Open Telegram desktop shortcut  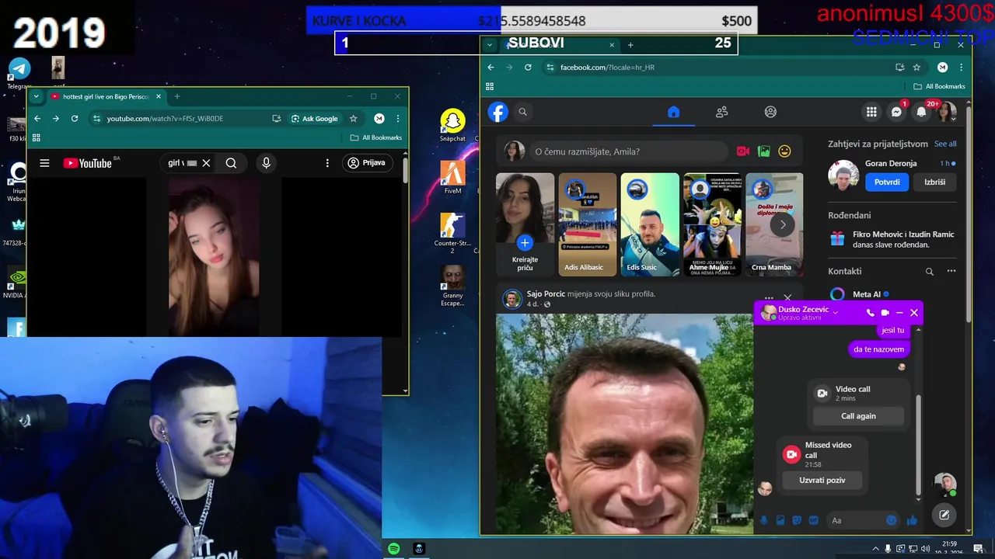(x=19, y=72)
